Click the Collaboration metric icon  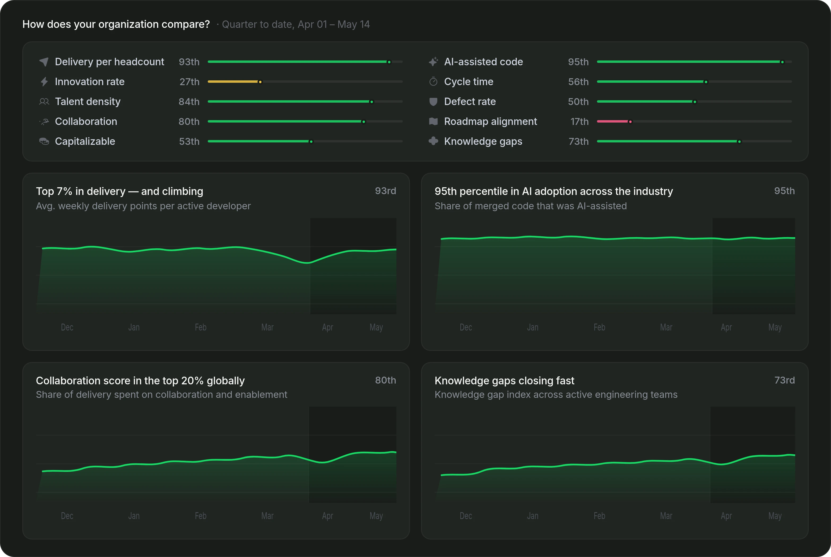(44, 121)
